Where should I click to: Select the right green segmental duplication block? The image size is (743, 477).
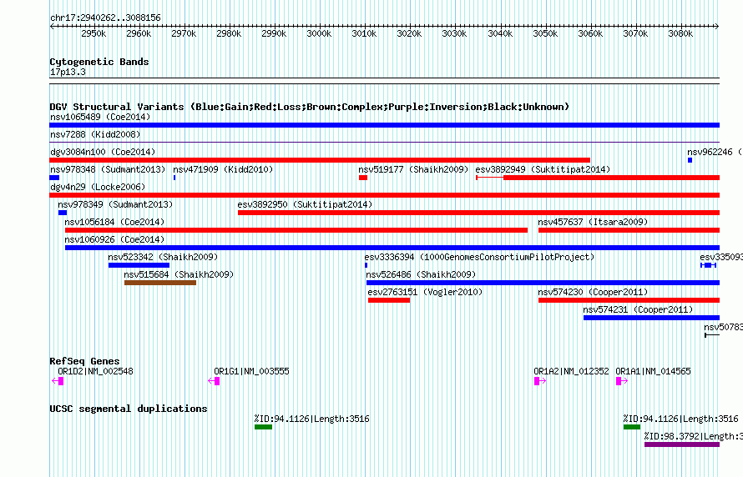(x=632, y=427)
